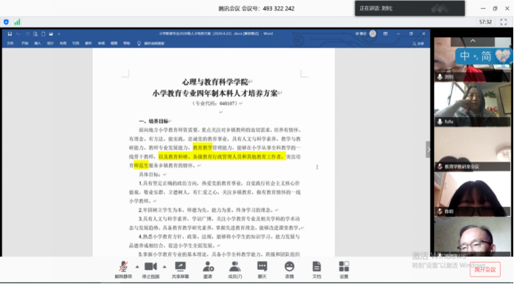Open the 表情 emoji reactions
The image size is (514, 284).
point(289,270)
